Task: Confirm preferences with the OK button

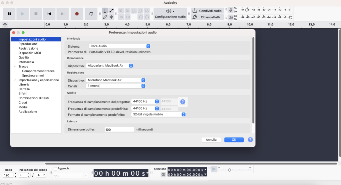Action: point(234,140)
